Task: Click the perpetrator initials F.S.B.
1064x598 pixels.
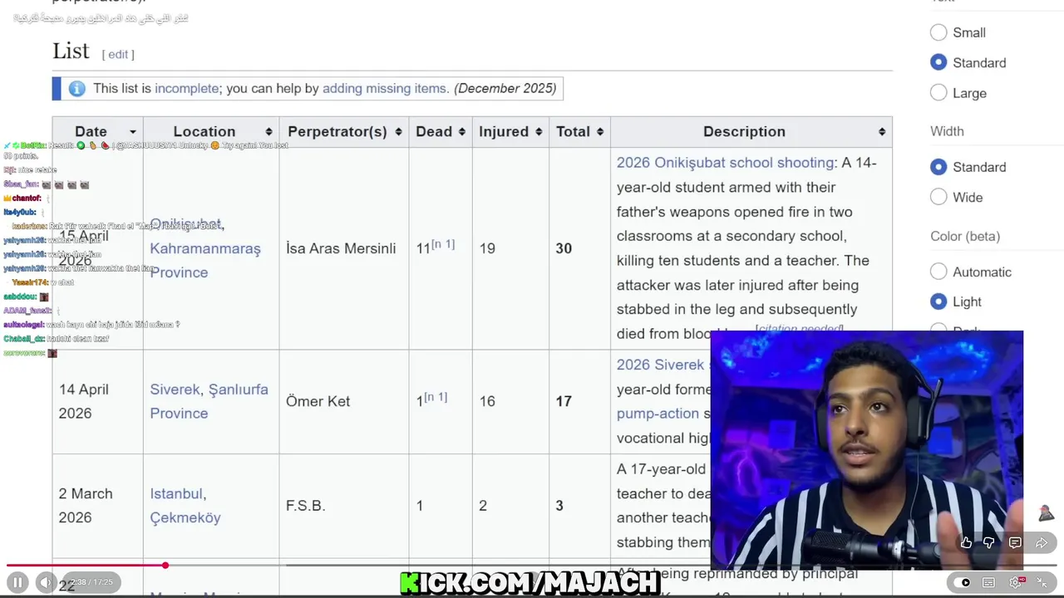Action: 305,505
